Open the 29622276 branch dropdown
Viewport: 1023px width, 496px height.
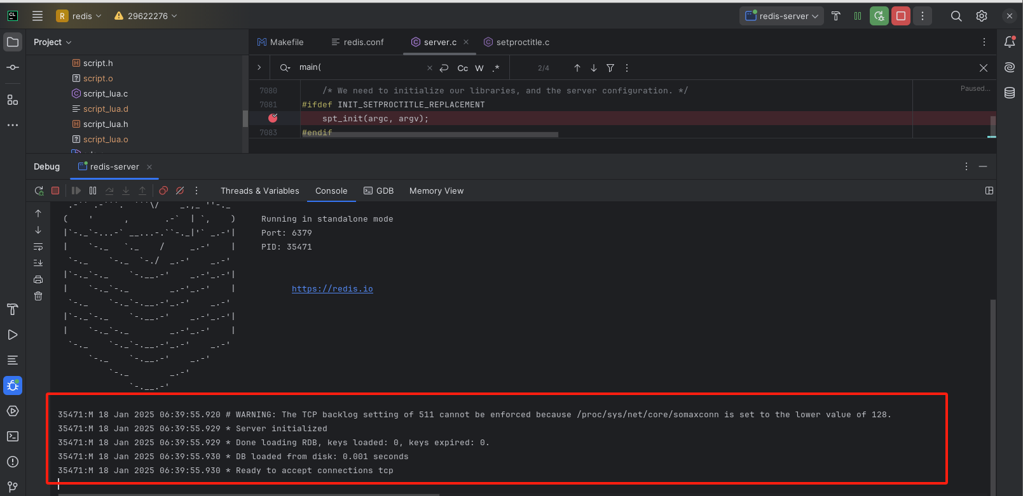click(146, 16)
